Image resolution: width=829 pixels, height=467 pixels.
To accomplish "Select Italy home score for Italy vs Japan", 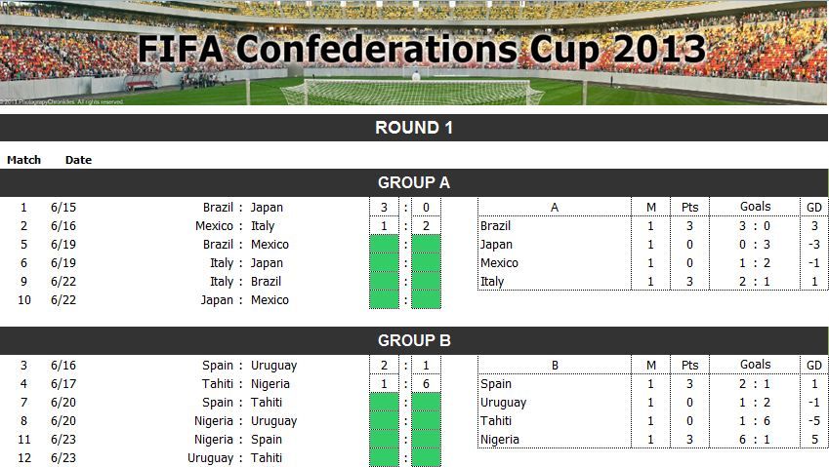I will pos(385,263).
